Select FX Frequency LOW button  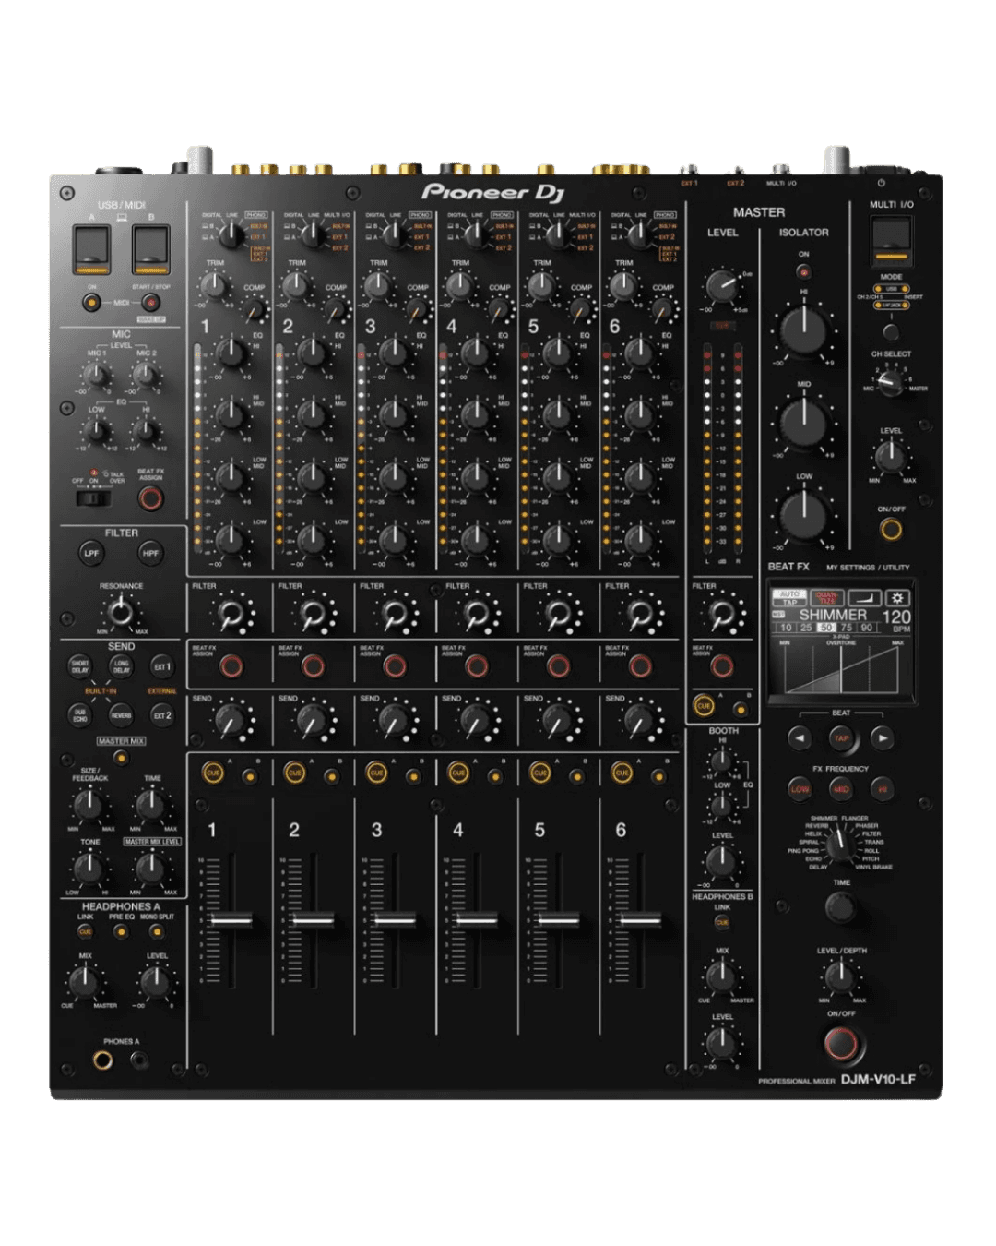[x=800, y=789]
